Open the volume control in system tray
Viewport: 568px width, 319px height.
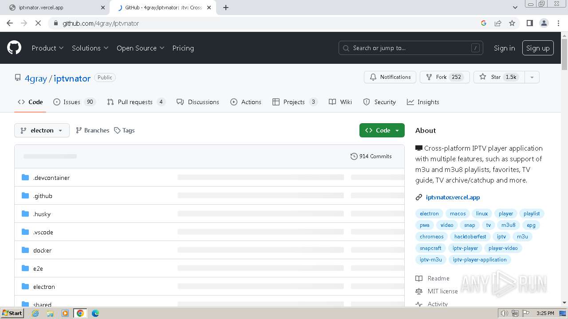(x=505, y=313)
